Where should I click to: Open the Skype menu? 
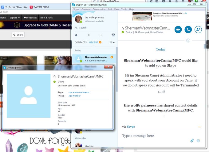(x=76, y=9)
